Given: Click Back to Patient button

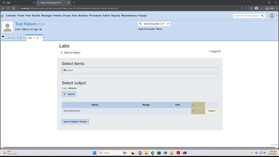Looking at the screenshot, I should tap(71, 52).
